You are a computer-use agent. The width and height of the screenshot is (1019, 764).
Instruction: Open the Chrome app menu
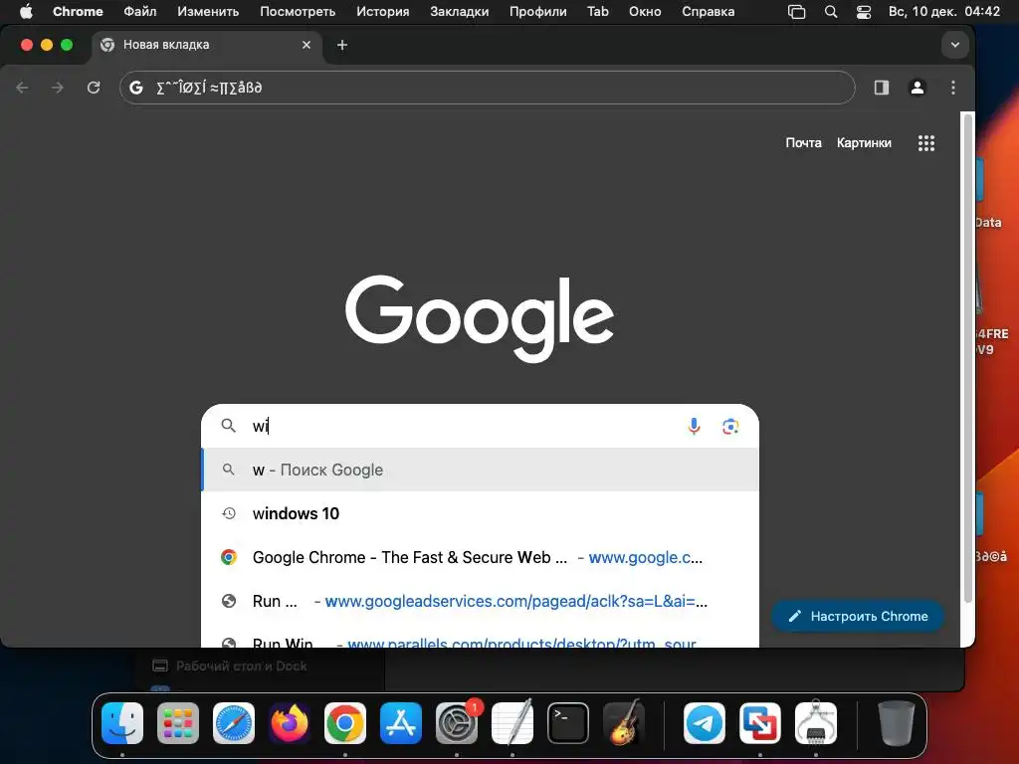click(78, 11)
